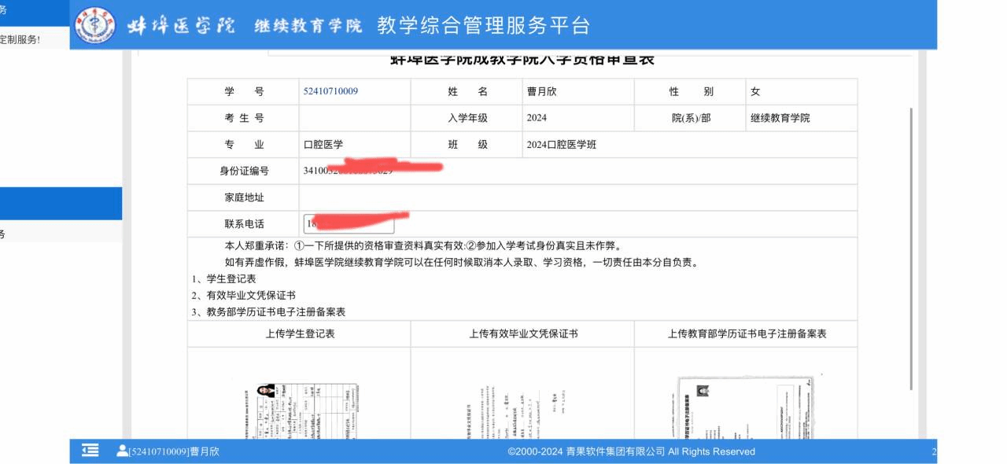Click the 青果软件集团 copyright text
The image size is (1007, 464).
pyautogui.click(x=631, y=451)
